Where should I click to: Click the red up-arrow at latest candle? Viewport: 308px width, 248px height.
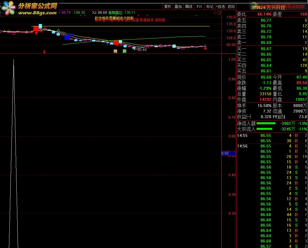pos(205,48)
